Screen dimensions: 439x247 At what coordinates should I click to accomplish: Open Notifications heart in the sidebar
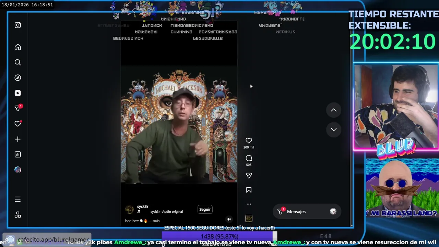[18, 123]
